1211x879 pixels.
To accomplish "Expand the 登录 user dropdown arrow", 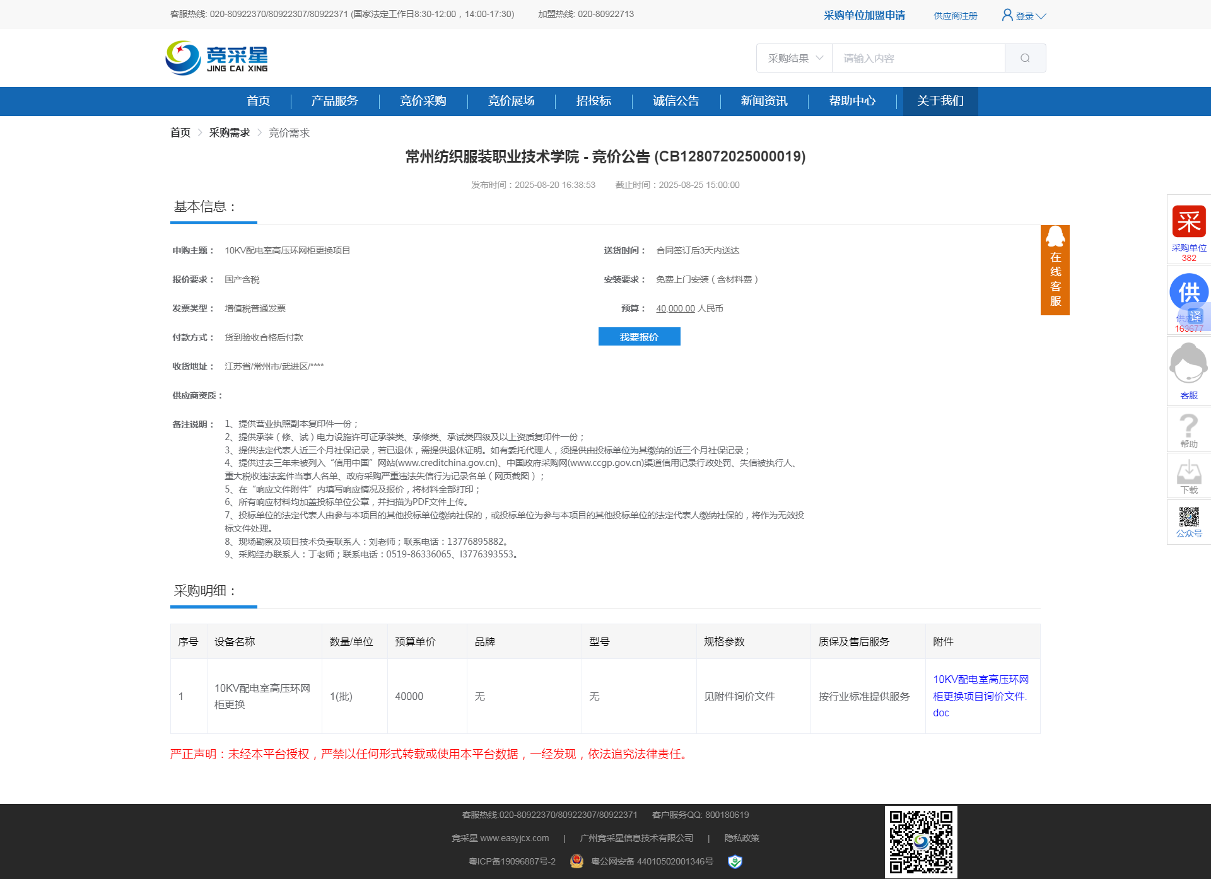I will point(1041,16).
